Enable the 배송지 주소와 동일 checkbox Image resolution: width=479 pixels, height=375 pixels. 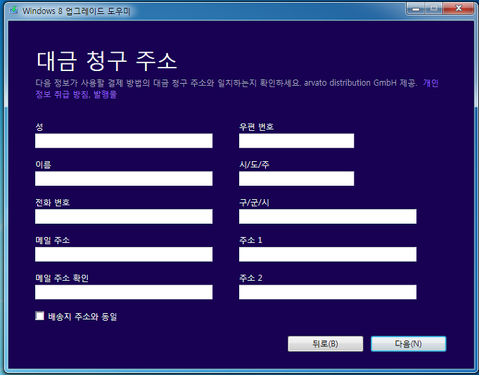pyautogui.click(x=39, y=316)
